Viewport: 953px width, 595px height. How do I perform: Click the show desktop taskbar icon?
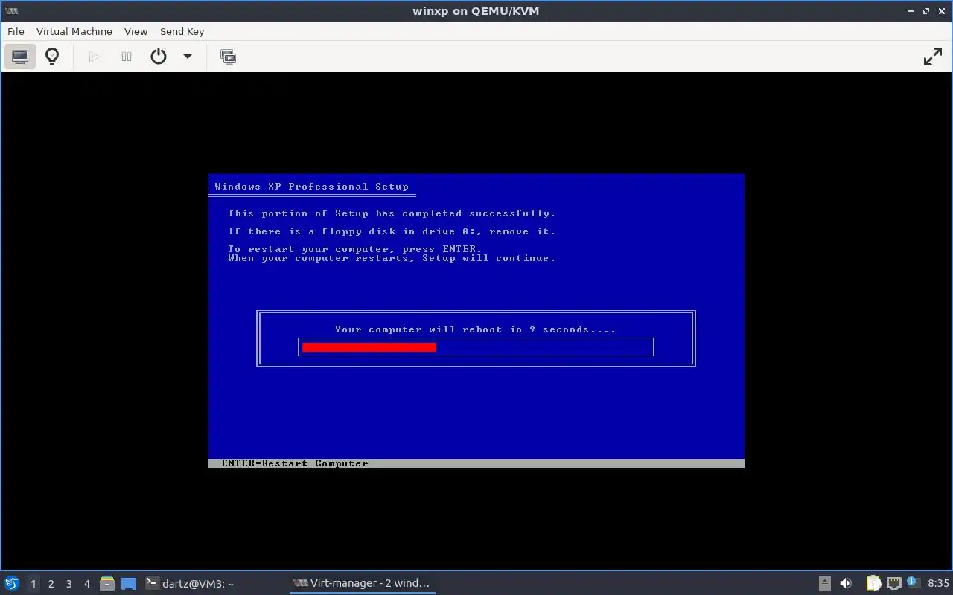pyautogui.click(x=129, y=584)
